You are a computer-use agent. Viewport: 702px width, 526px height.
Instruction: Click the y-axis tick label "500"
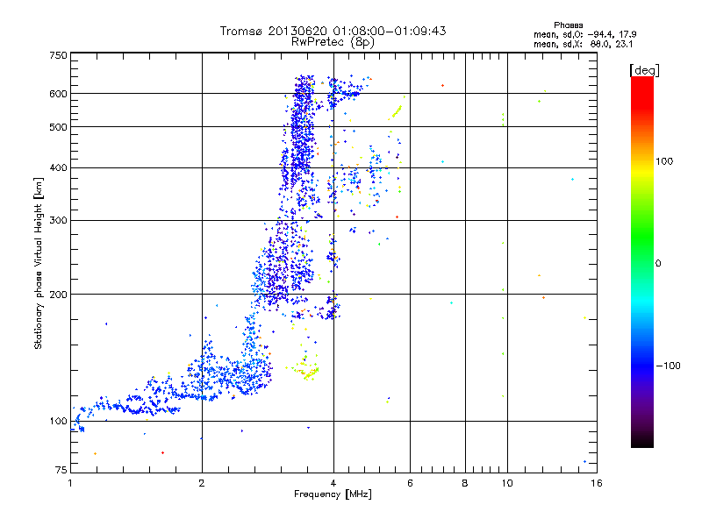pos(58,127)
